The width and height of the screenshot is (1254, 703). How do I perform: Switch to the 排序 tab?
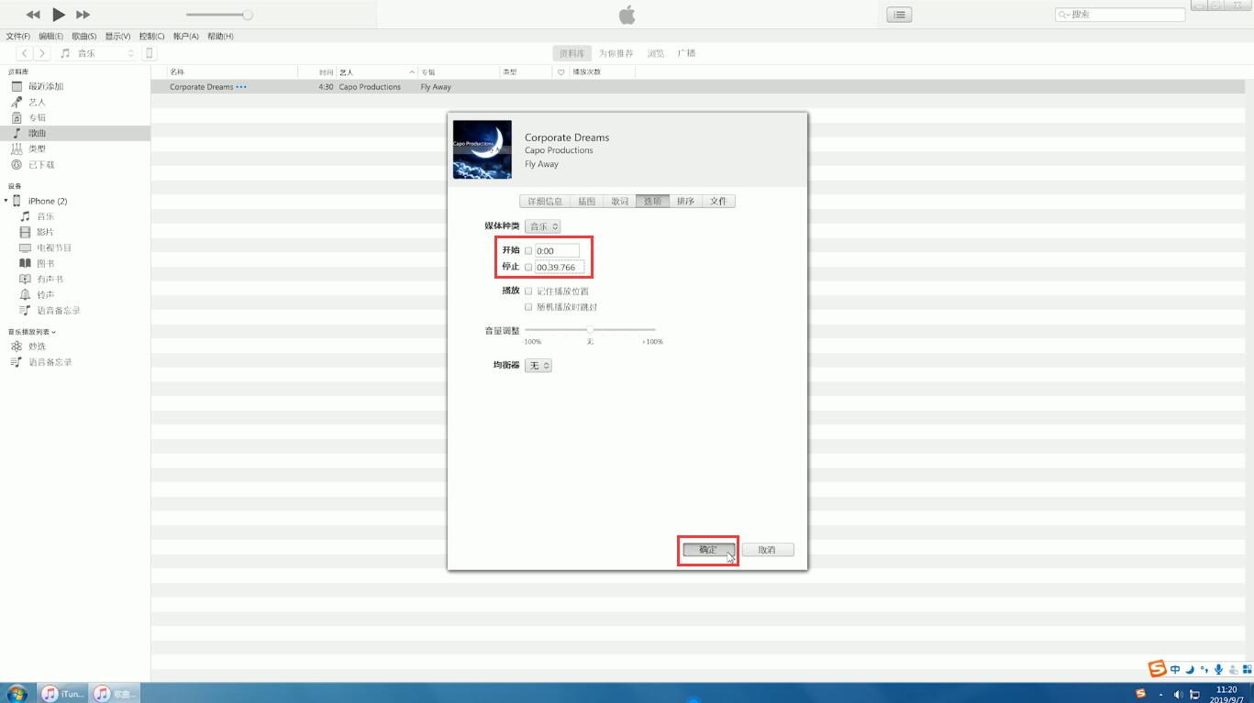pyautogui.click(x=686, y=202)
